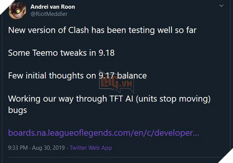This screenshot has height=163, width=233.
Task: Follow the boards.na.leagueoflegends.com link
Action: 104,132
